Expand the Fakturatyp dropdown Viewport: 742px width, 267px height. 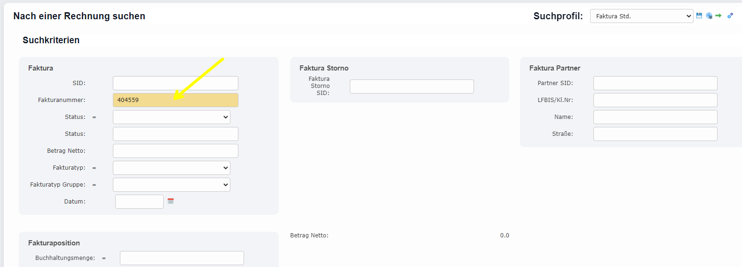pyautogui.click(x=172, y=168)
